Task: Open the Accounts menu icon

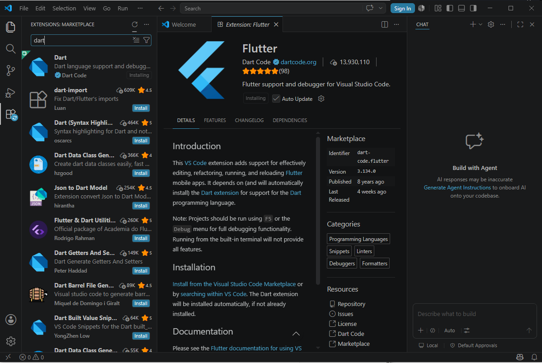Action: pos(11,320)
